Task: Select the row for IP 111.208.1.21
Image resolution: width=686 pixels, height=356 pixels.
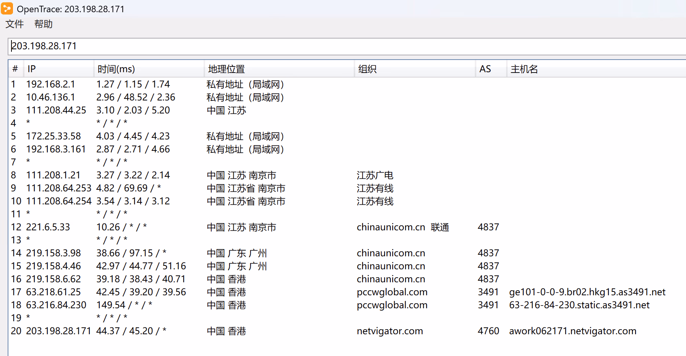Action: 53,175
